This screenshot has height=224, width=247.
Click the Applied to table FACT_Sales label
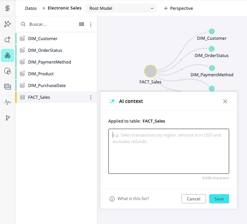[x=136, y=121]
